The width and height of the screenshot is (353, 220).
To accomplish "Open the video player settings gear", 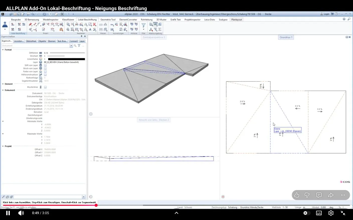I will tap(331, 213).
